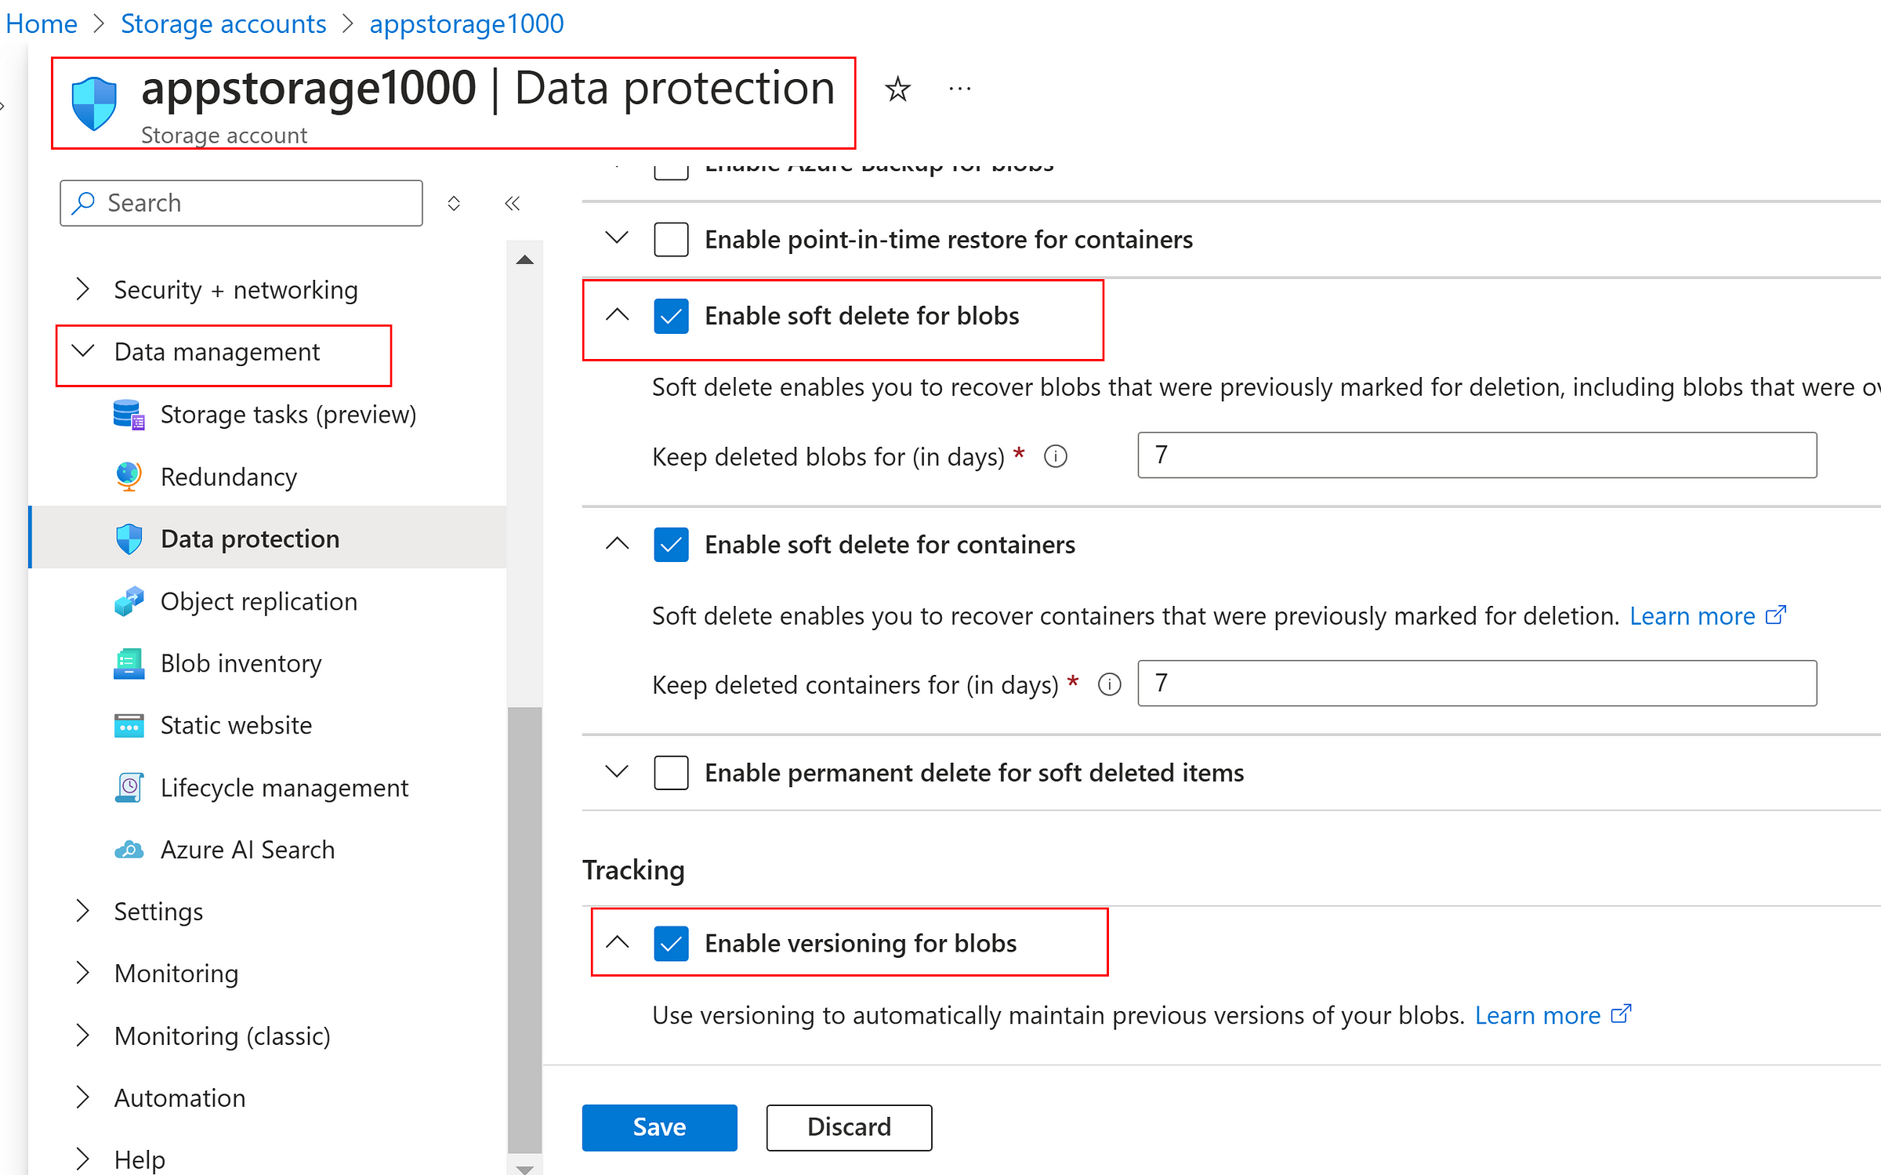Click info icon for Keep deleted blobs
1881x1175 pixels.
pyautogui.click(x=1056, y=456)
